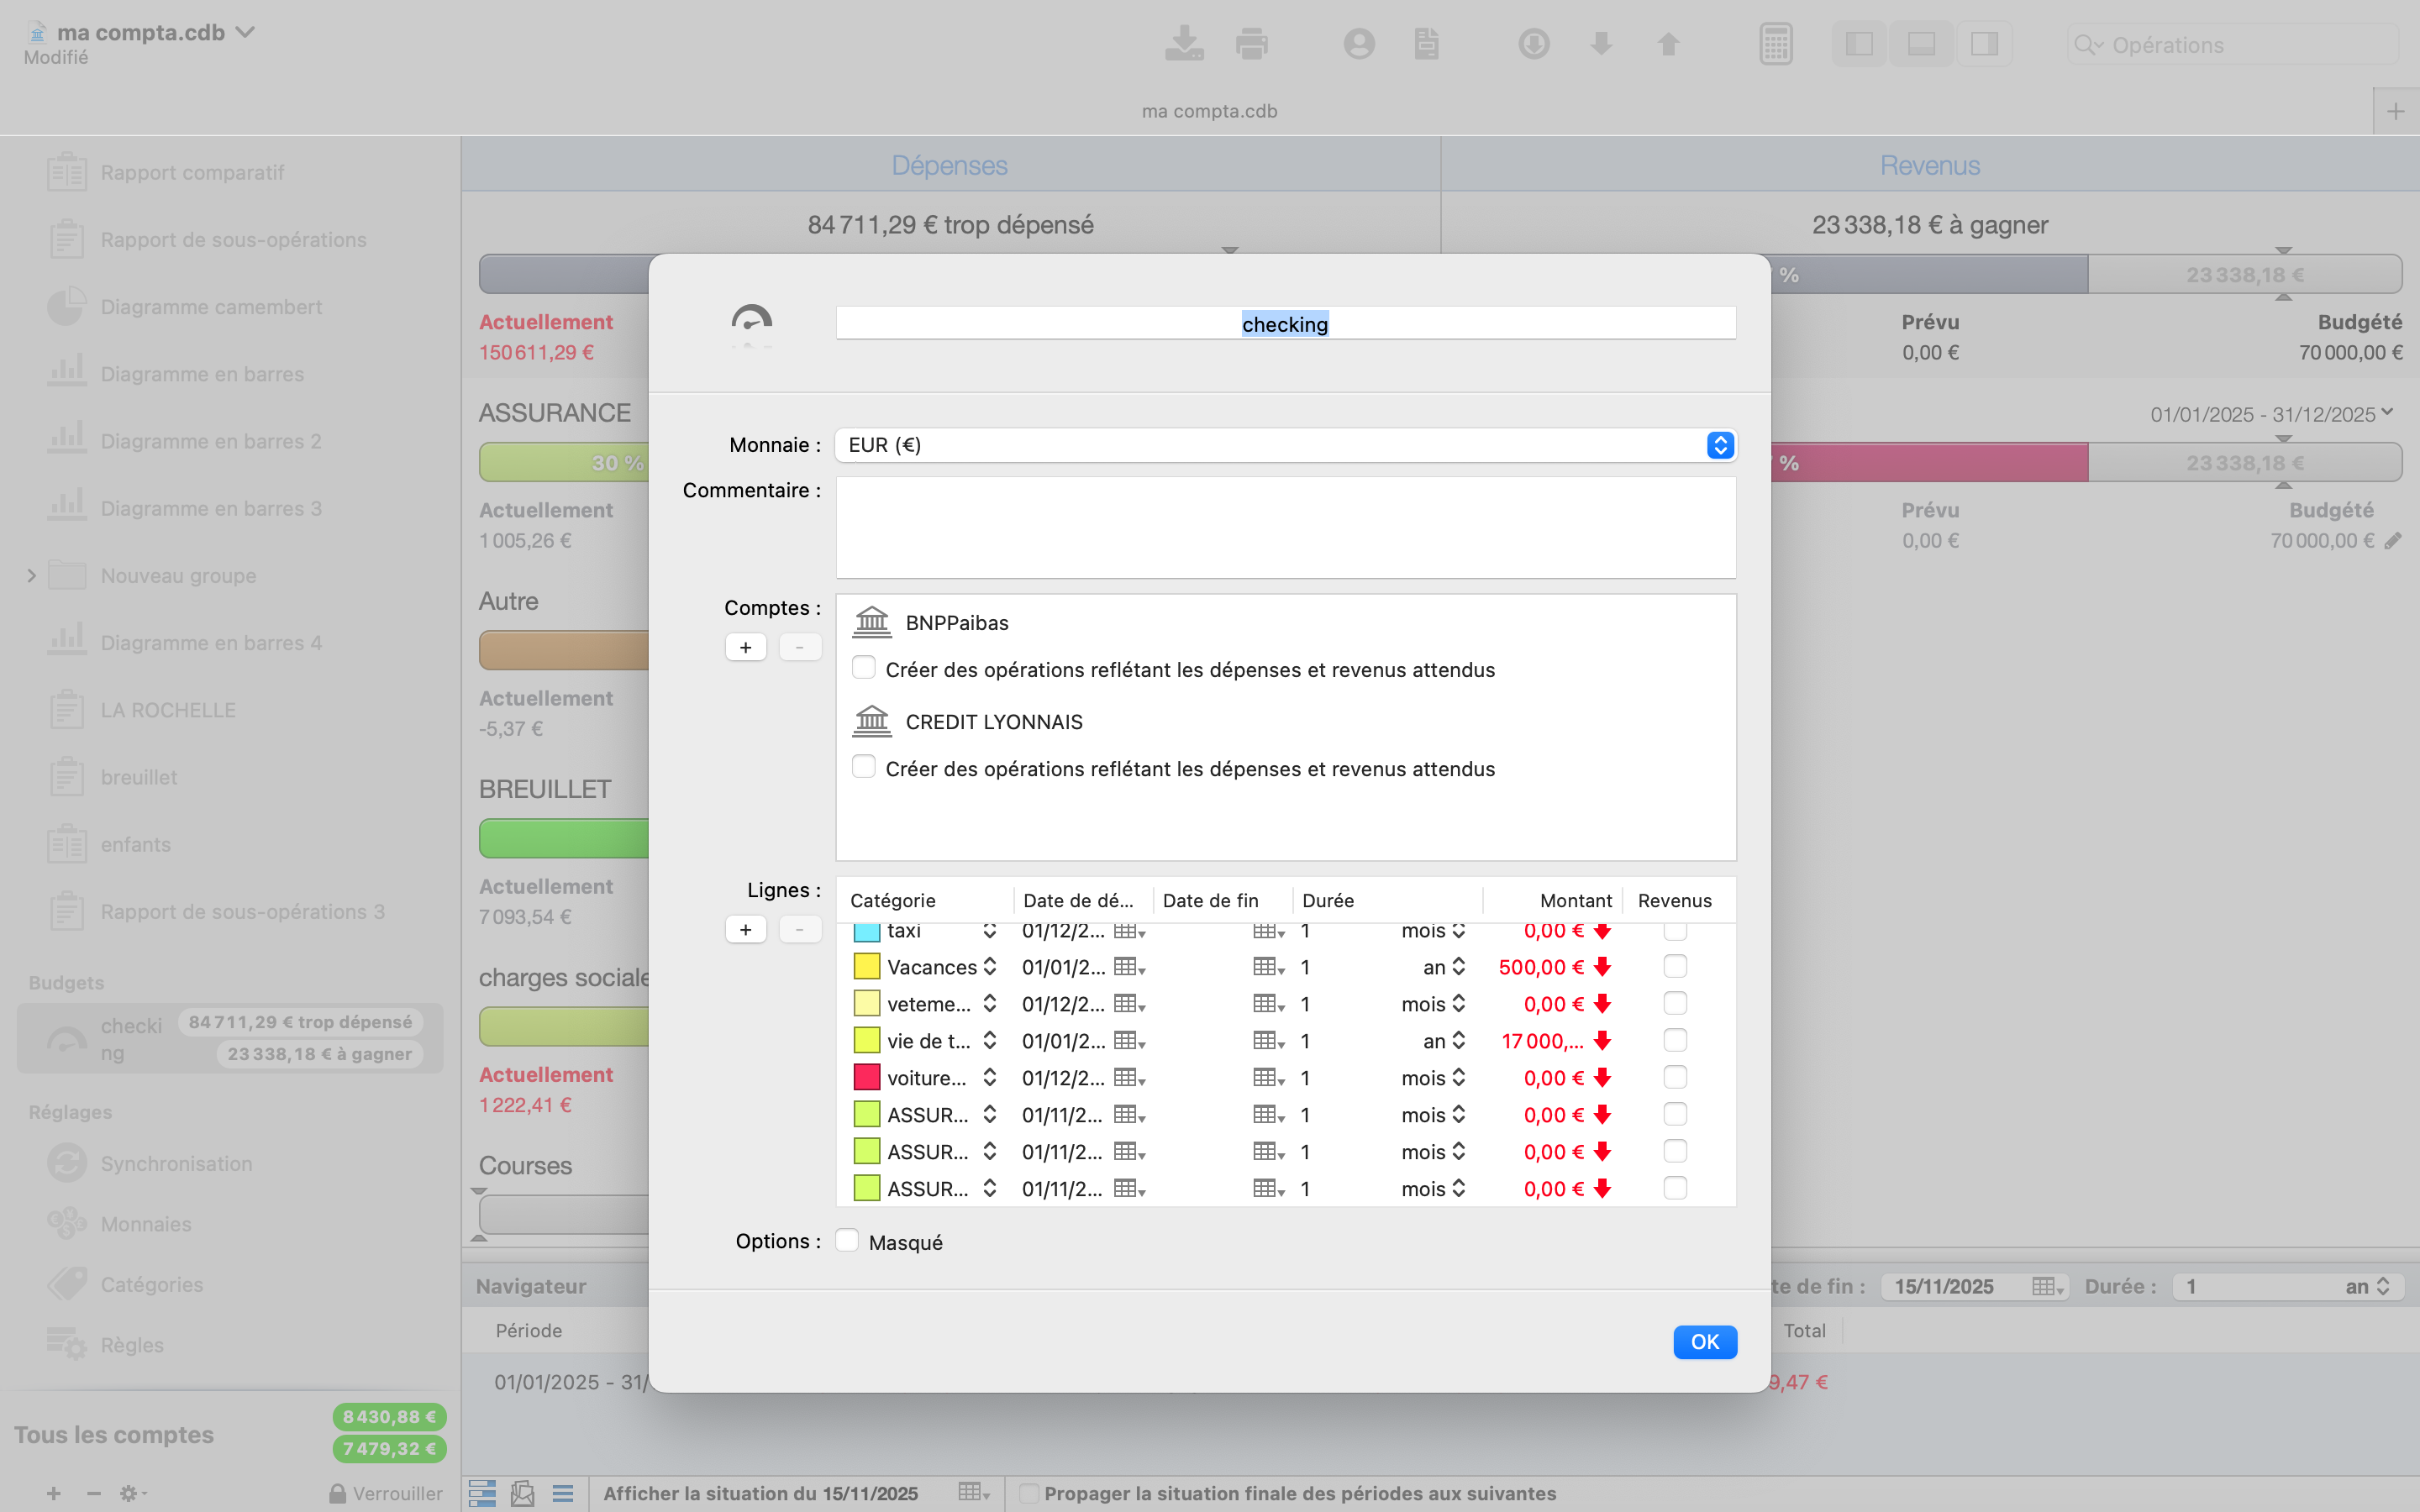Open the Monnaie EUR currency dropdown
The width and height of the screenshot is (2420, 1512).
click(x=1285, y=445)
